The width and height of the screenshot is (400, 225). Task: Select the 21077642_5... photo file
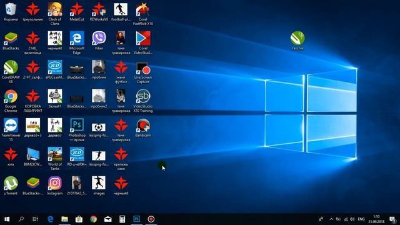pyautogui.click(x=77, y=186)
